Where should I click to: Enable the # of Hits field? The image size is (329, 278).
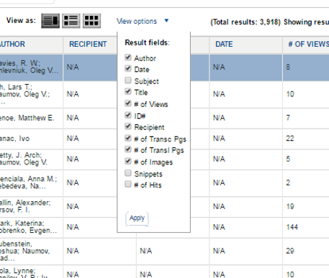coord(128,184)
